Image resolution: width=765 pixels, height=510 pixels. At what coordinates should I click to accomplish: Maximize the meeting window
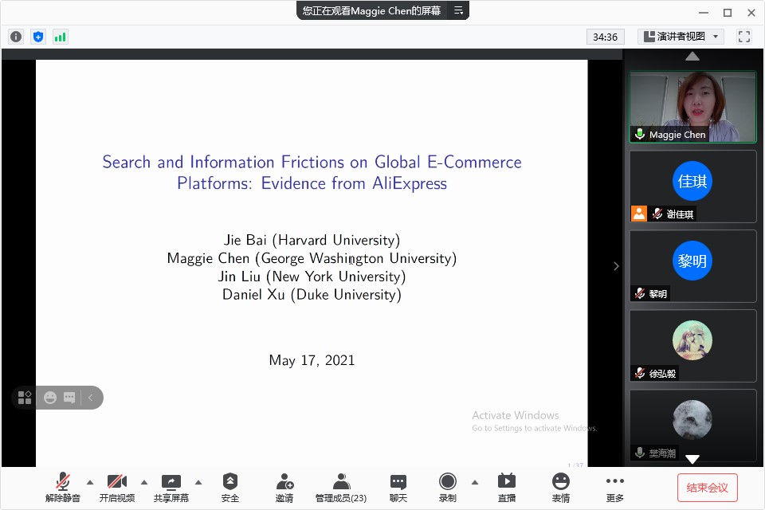pyautogui.click(x=728, y=13)
